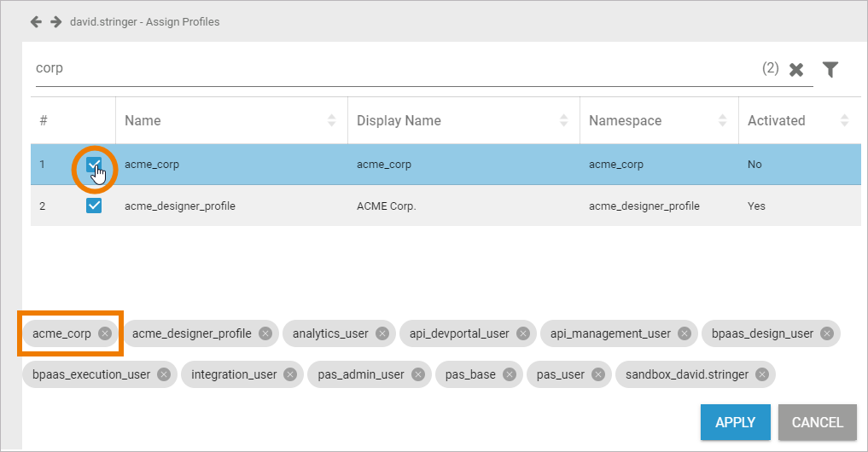Uncheck the acme_designer_profile checkbox
This screenshot has height=452, width=868.
(x=94, y=206)
